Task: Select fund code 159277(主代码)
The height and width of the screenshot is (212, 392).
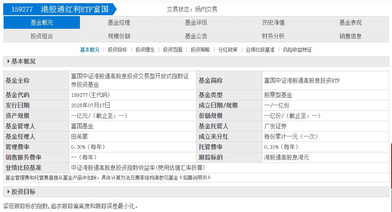Action: pyautogui.click(x=90, y=95)
